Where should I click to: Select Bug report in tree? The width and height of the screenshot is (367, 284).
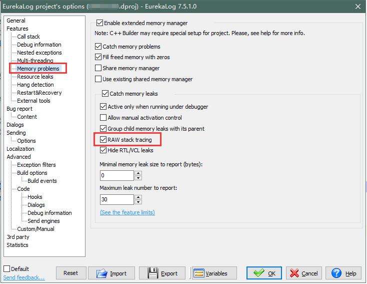coord(19,109)
